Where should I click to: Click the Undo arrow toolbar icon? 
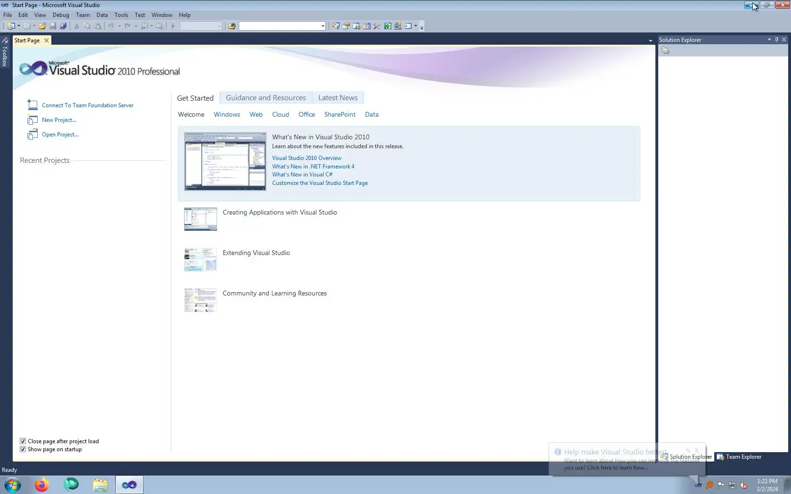[x=111, y=26]
